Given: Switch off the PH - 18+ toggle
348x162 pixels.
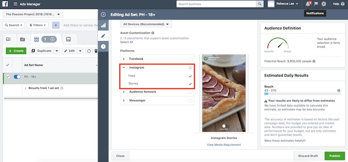Looking at the screenshot, I should 17,77.
